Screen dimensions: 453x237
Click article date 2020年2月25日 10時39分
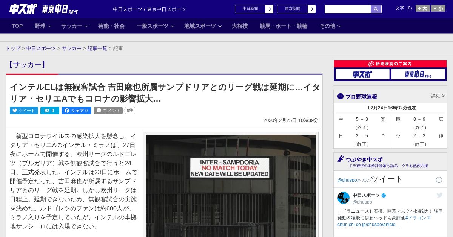tap(291, 120)
